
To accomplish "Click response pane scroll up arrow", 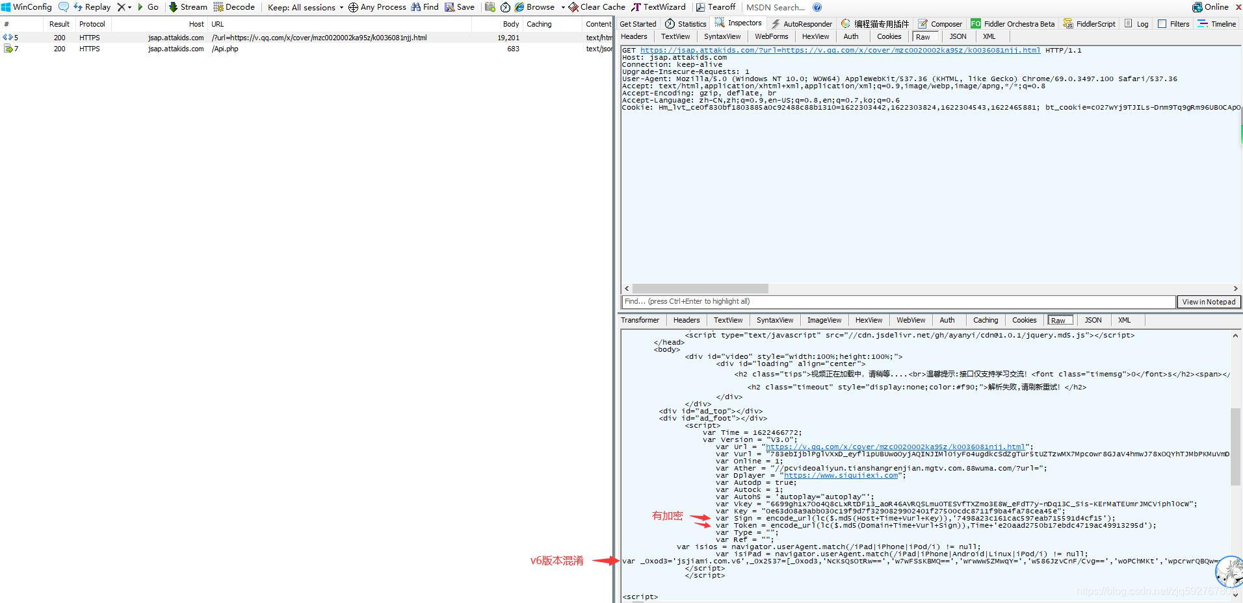I will pos(1235,336).
